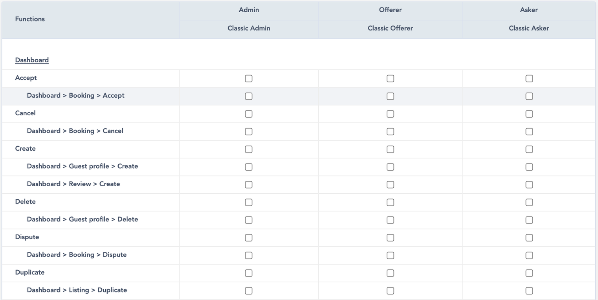The width and height of the screenshot is (598, 300).
Task: Check Offerer box for Dashboard > Booking > Accept
Action: pos(390,96)
